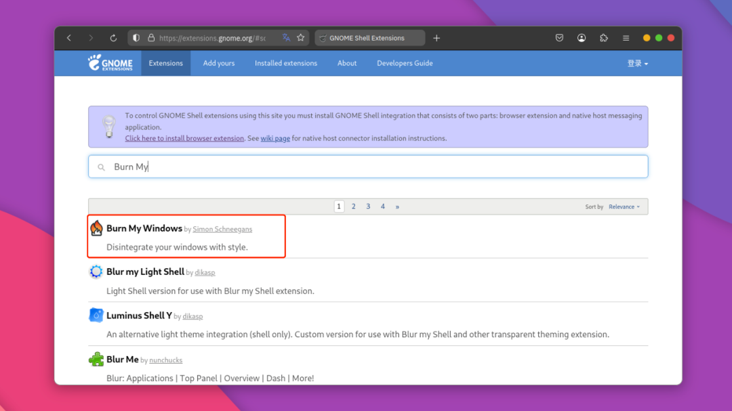Open the extensions puzzle icon in toolbar
This screenshot has width=732, height=411.
[x=604, y=38]
